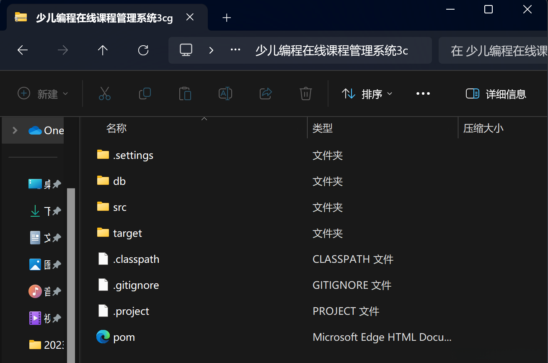
Task: Click the PC monitor icon in address bar
Action: pyautogui.click(x=186, y=50)
